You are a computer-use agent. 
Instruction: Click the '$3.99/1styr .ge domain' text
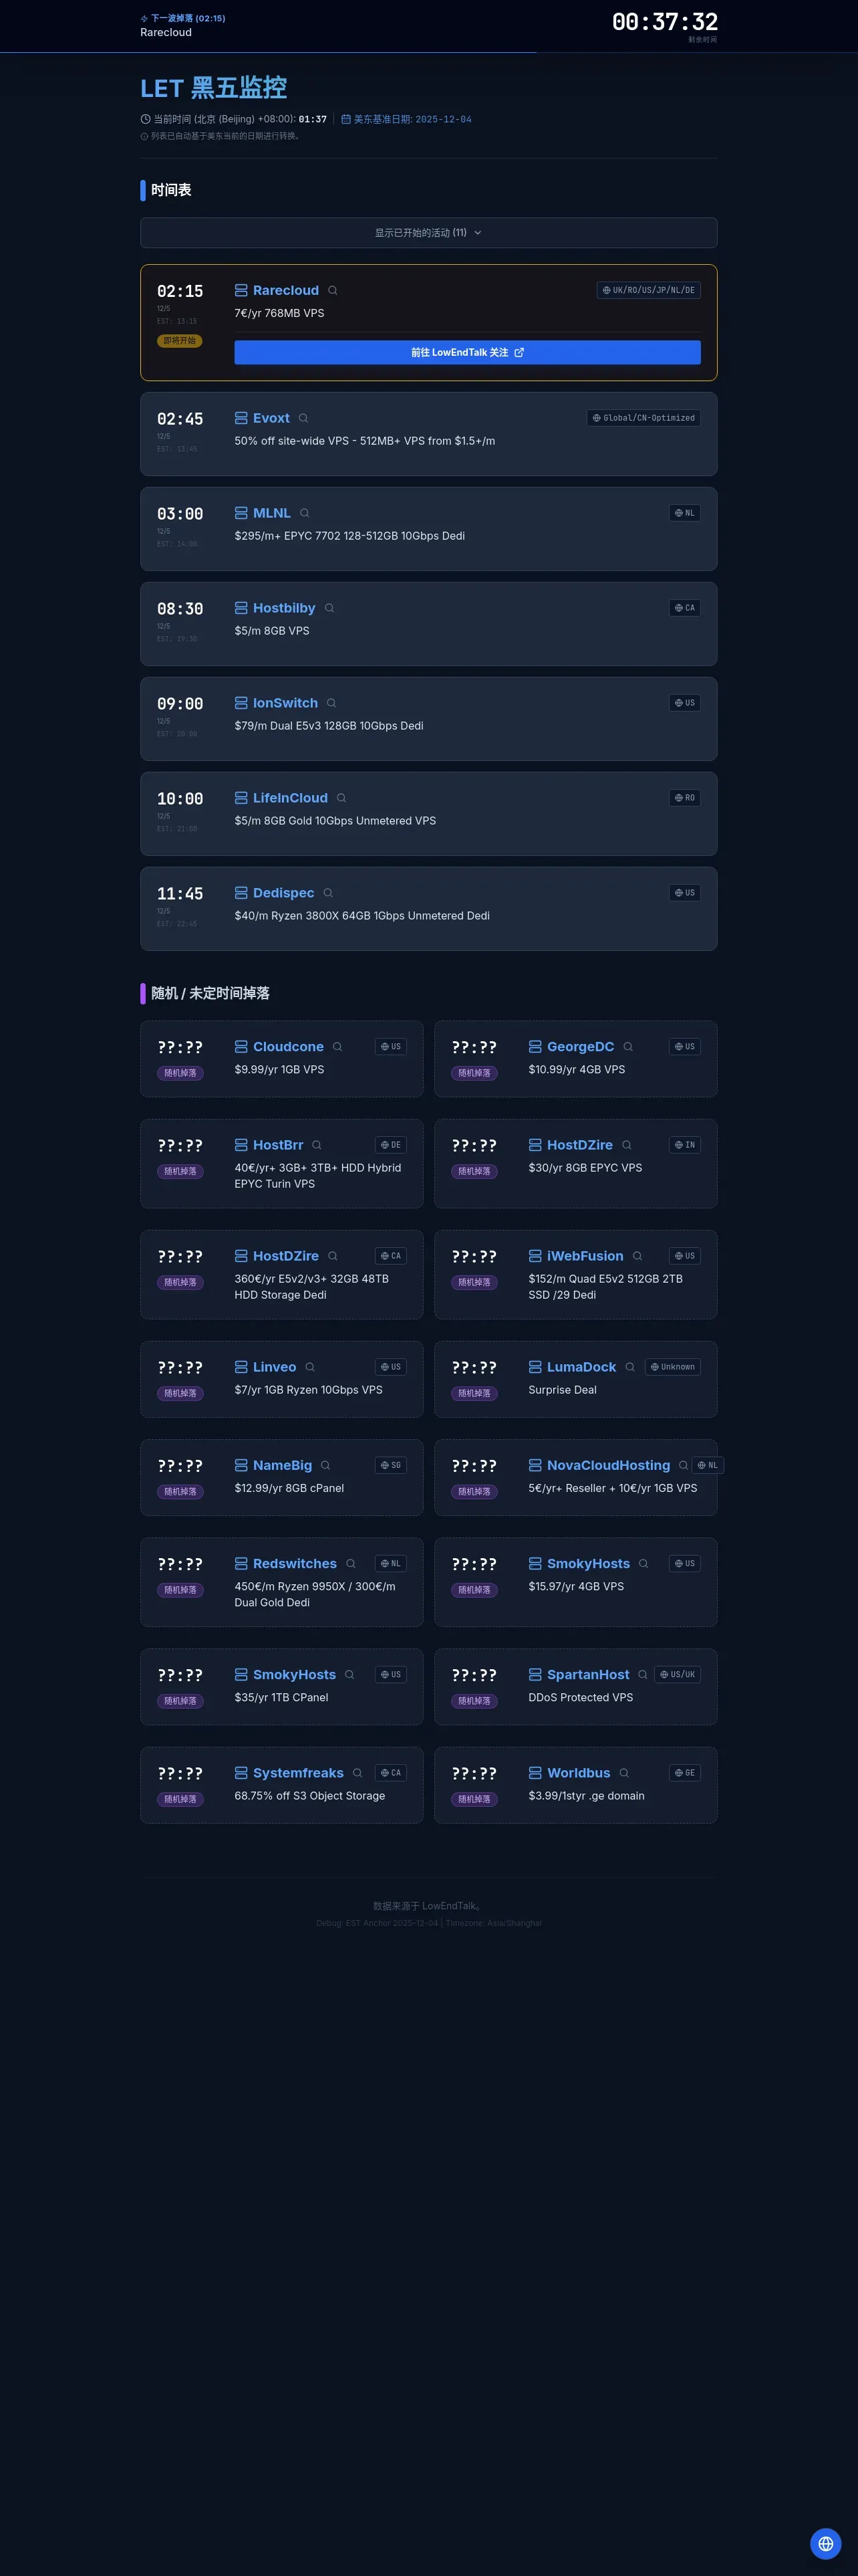pos(586,1796)
